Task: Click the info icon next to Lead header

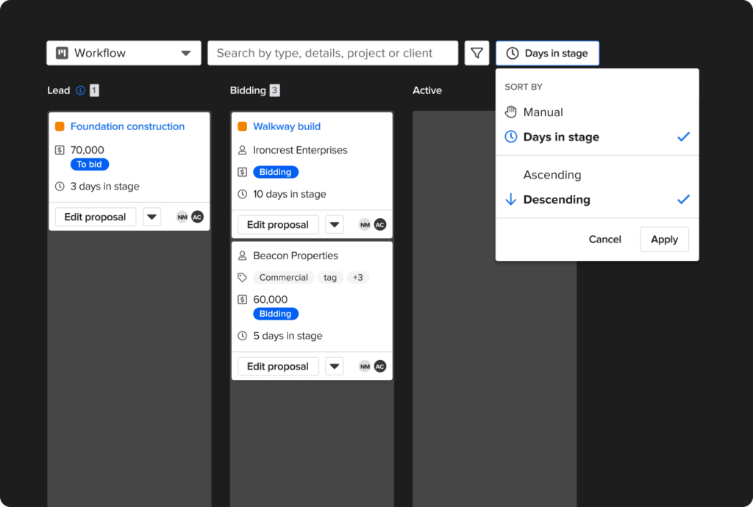Action: [x=81, y=90]
